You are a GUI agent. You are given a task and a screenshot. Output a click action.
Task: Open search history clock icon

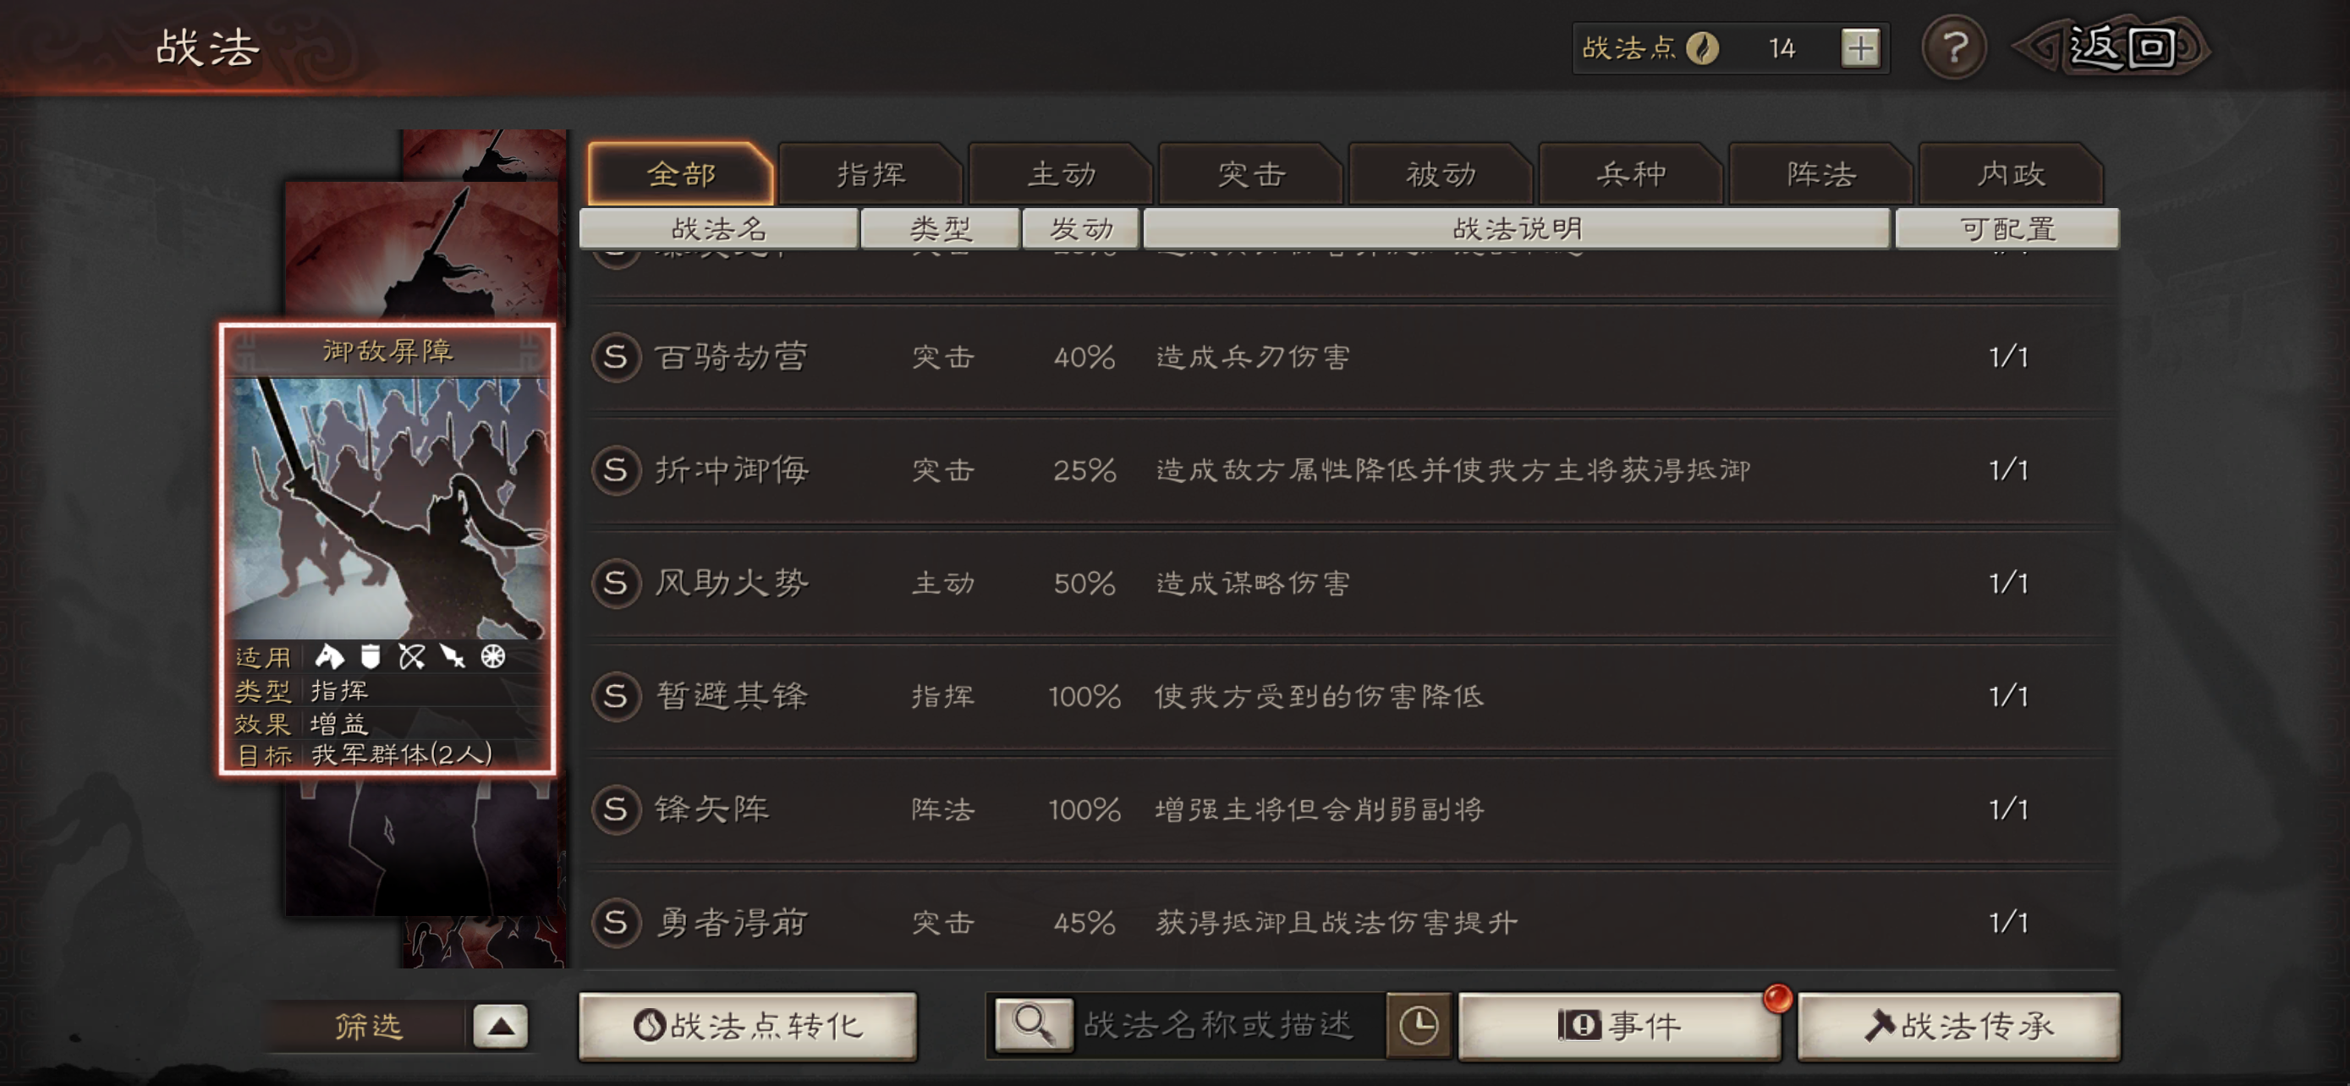click(x=1419, y=1026)
